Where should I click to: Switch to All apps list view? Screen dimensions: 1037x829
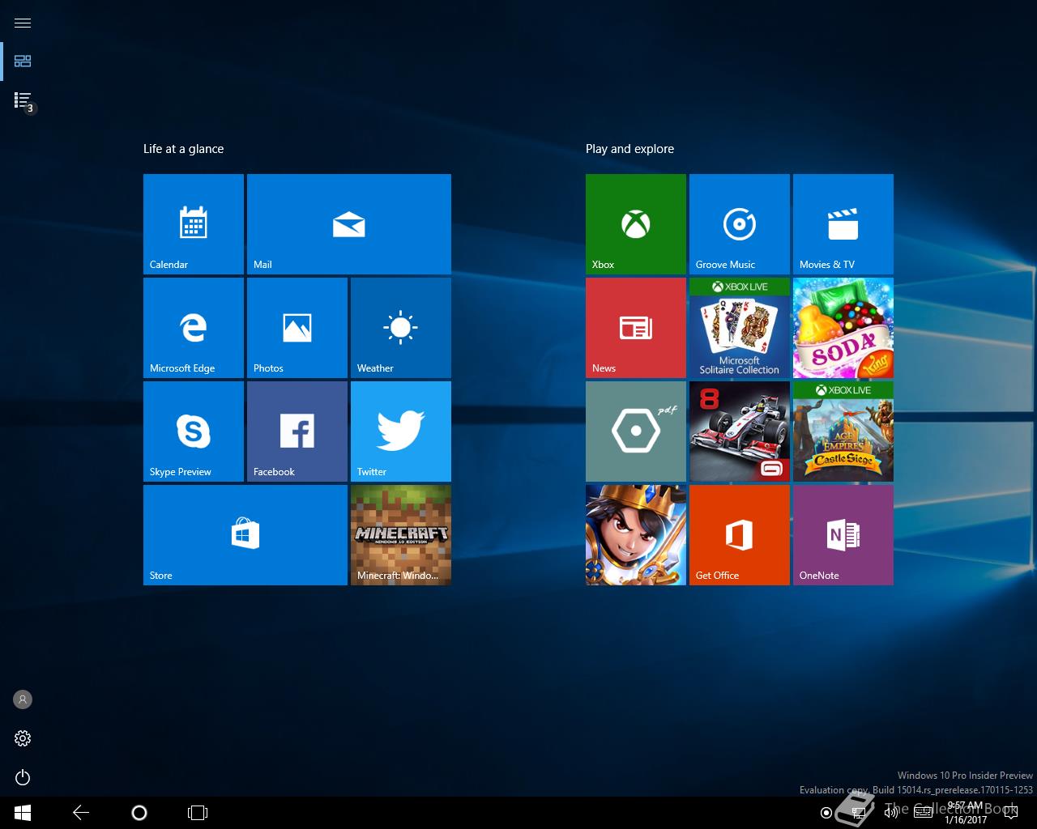[x=23, y=100]
